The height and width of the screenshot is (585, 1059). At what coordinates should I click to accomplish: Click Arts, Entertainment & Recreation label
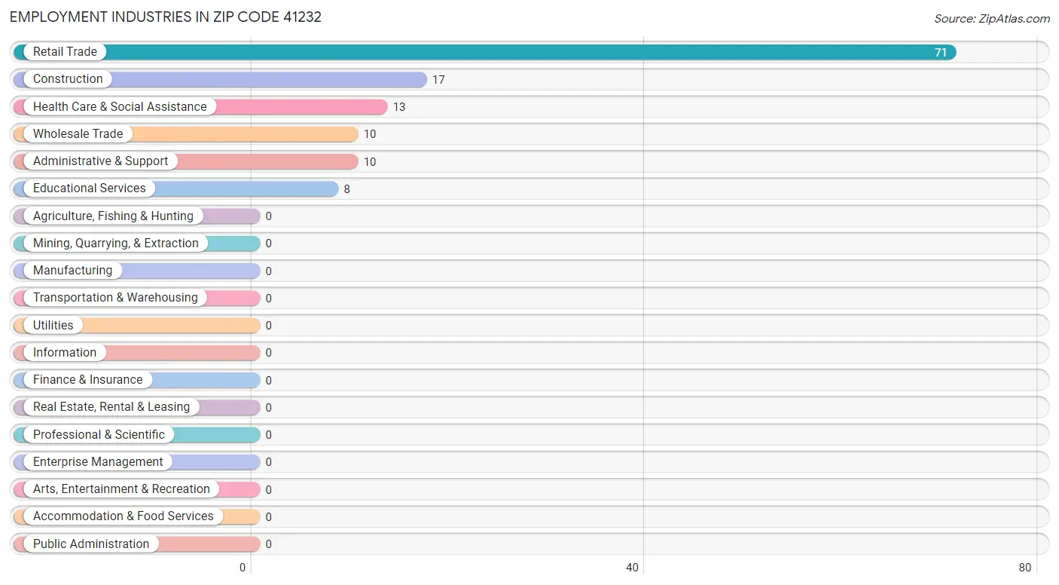tap(121, 489)
